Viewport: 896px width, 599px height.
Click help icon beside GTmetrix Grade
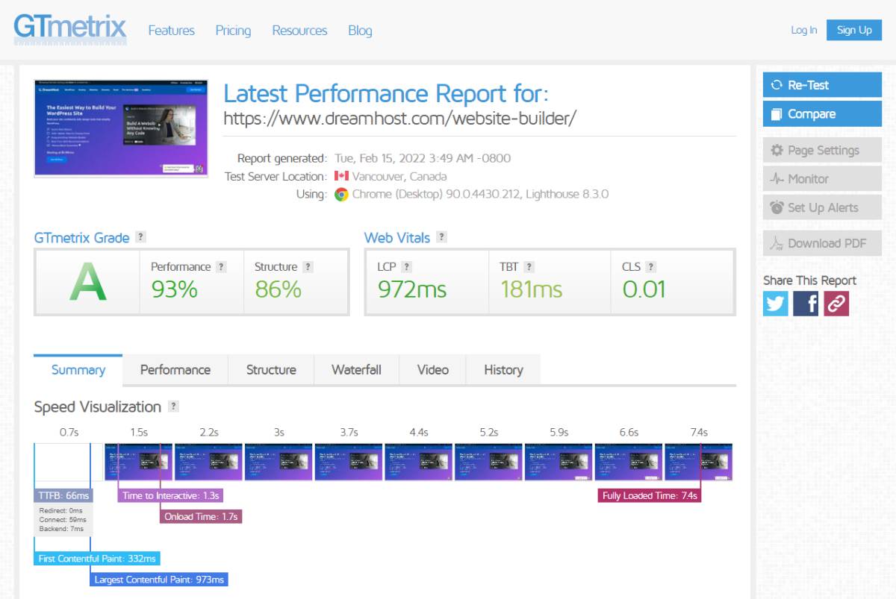pos(141,237)
